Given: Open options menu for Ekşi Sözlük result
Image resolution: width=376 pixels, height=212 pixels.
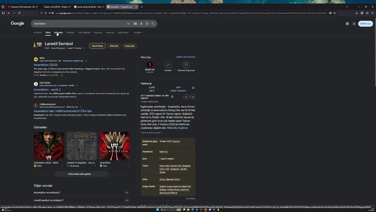Looking at the screenshot, I should (x=77, y=85).
